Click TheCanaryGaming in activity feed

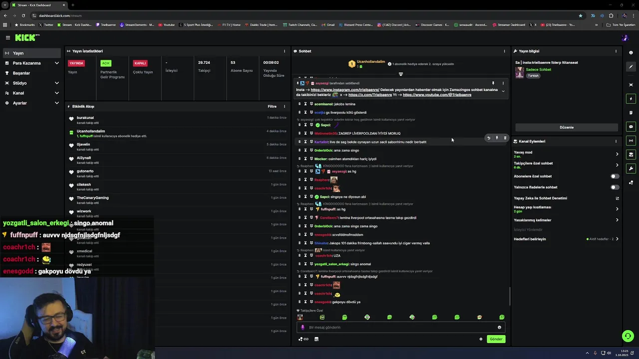pos(92,197)
